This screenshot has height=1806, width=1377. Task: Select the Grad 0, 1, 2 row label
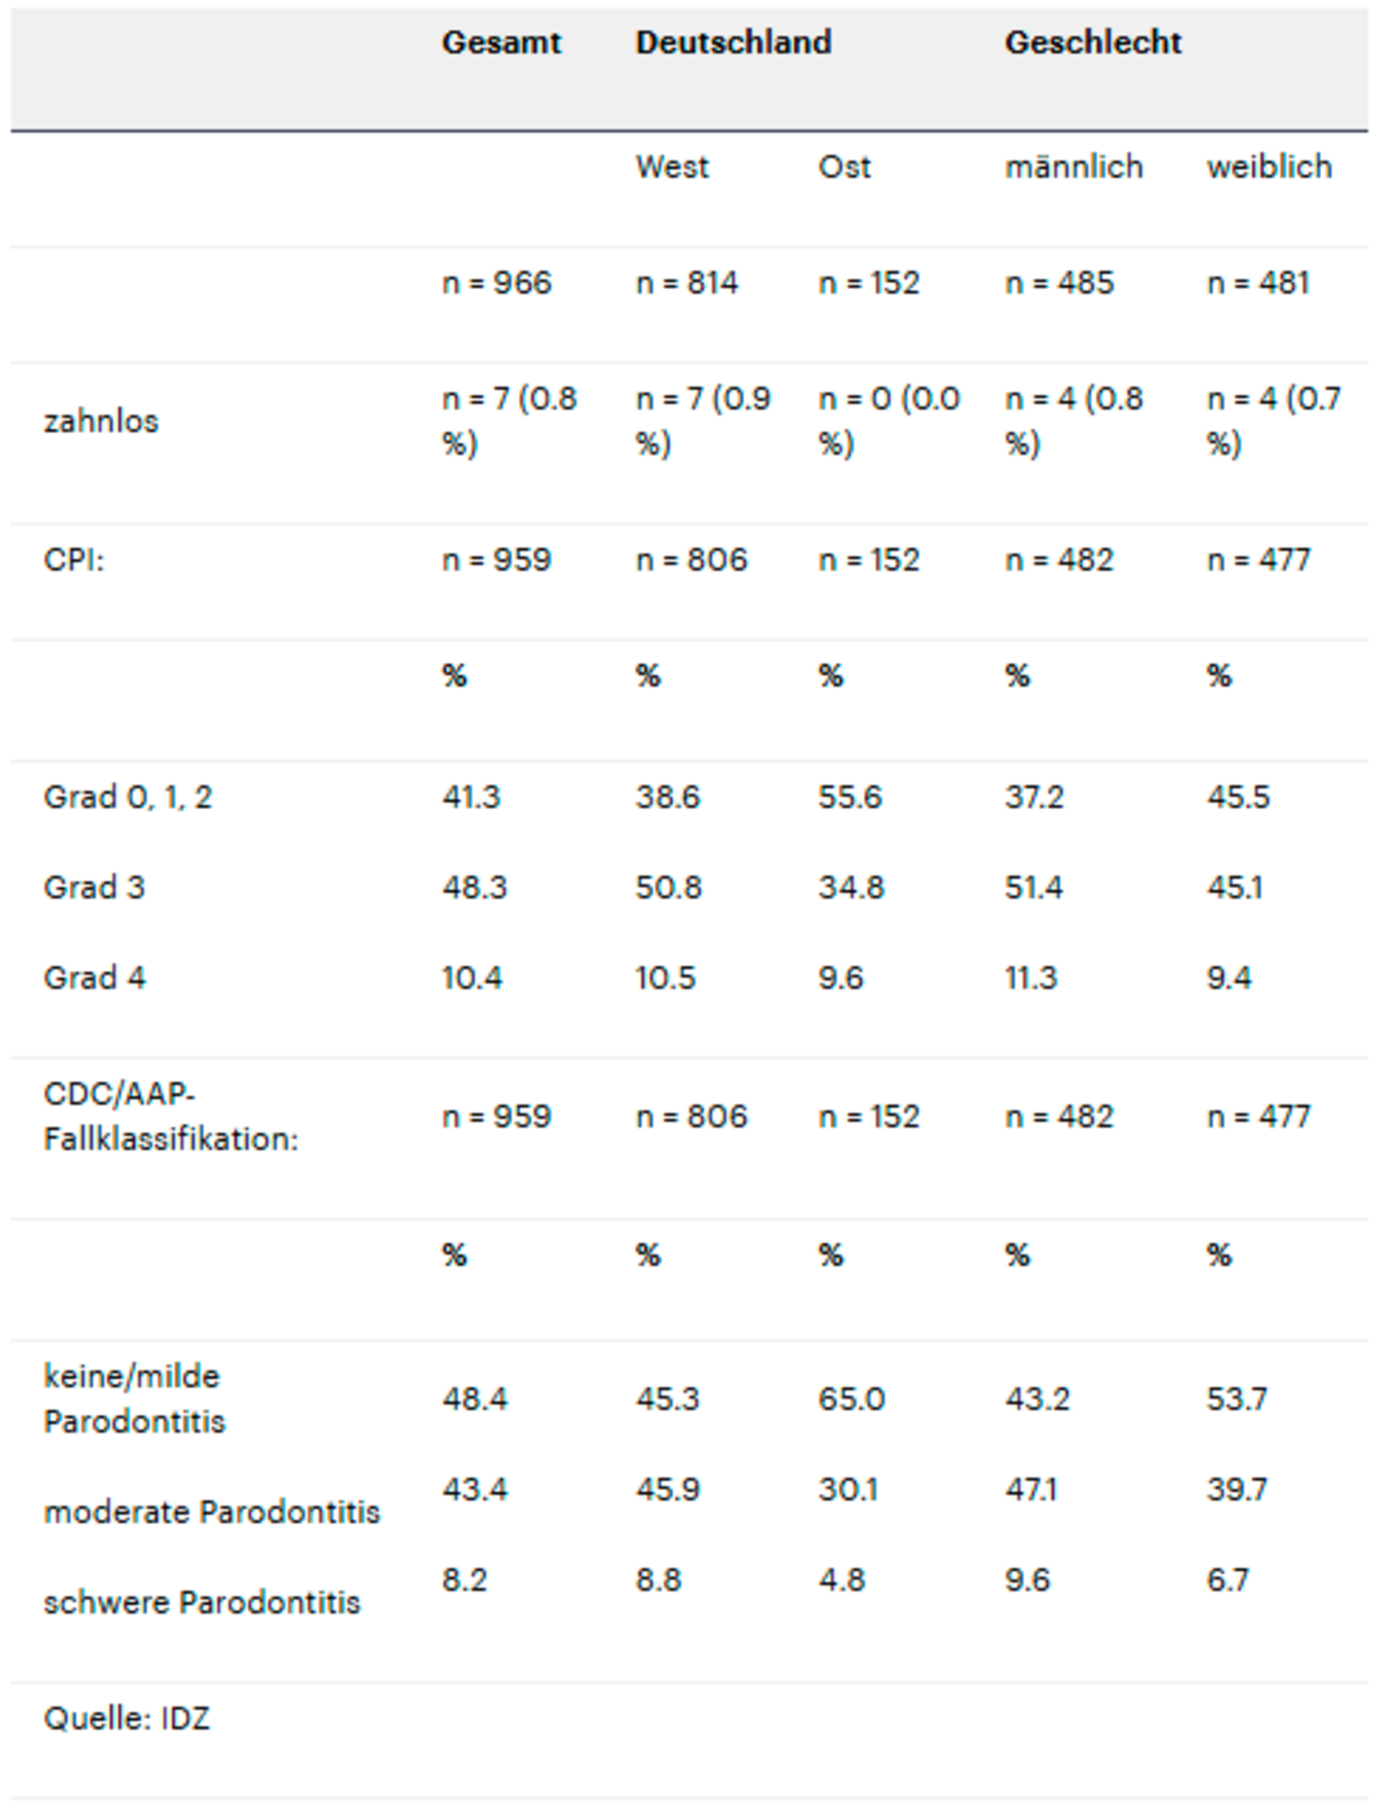128,798
